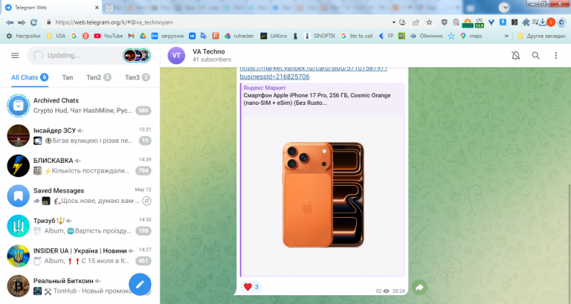Open the USA bookmarks folder
571x304 pixels.
tap(56, 36)
